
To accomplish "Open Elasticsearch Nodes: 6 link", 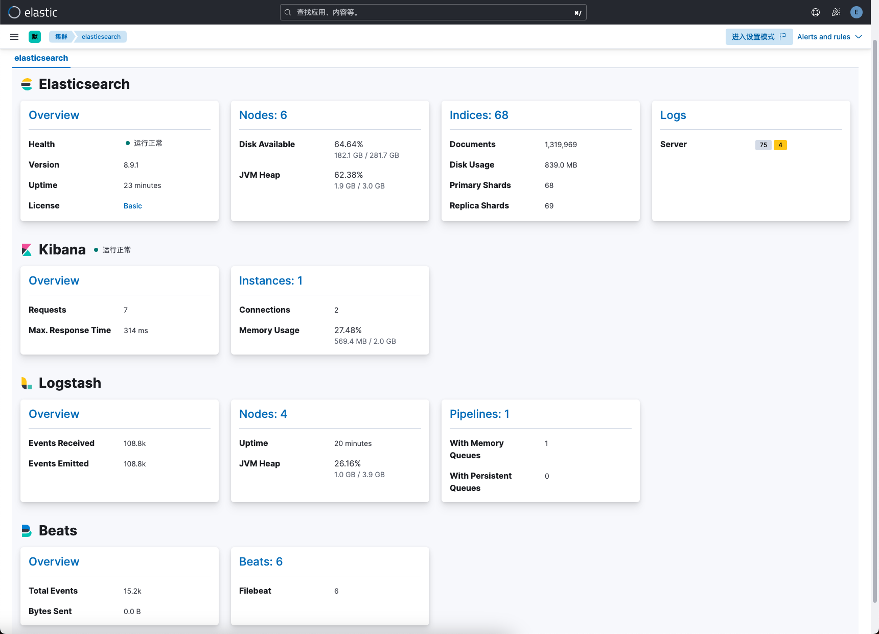I will [263, 115].
